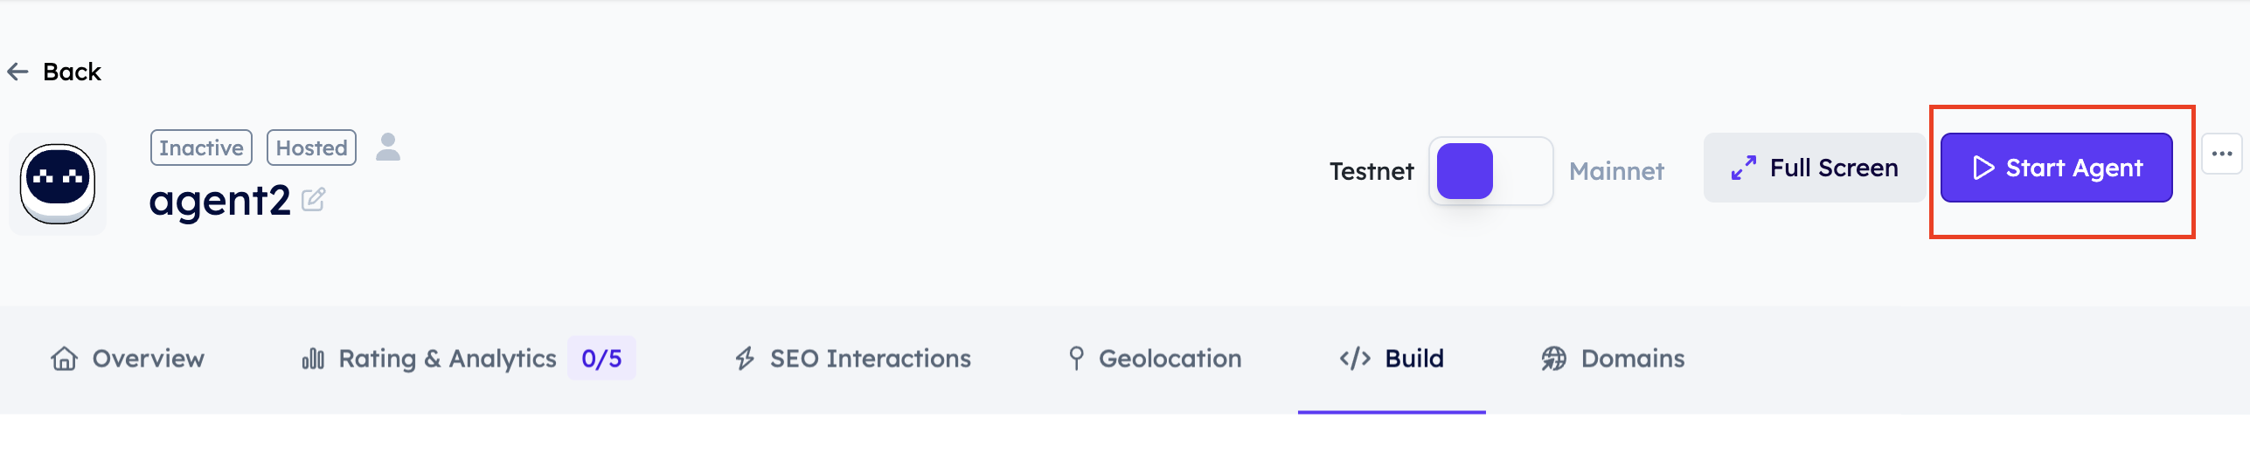
Task: Open the Overview tab
Action: pos(127,359)
